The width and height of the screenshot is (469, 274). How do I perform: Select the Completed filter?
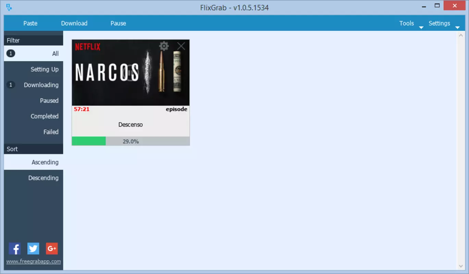(34, 116)
